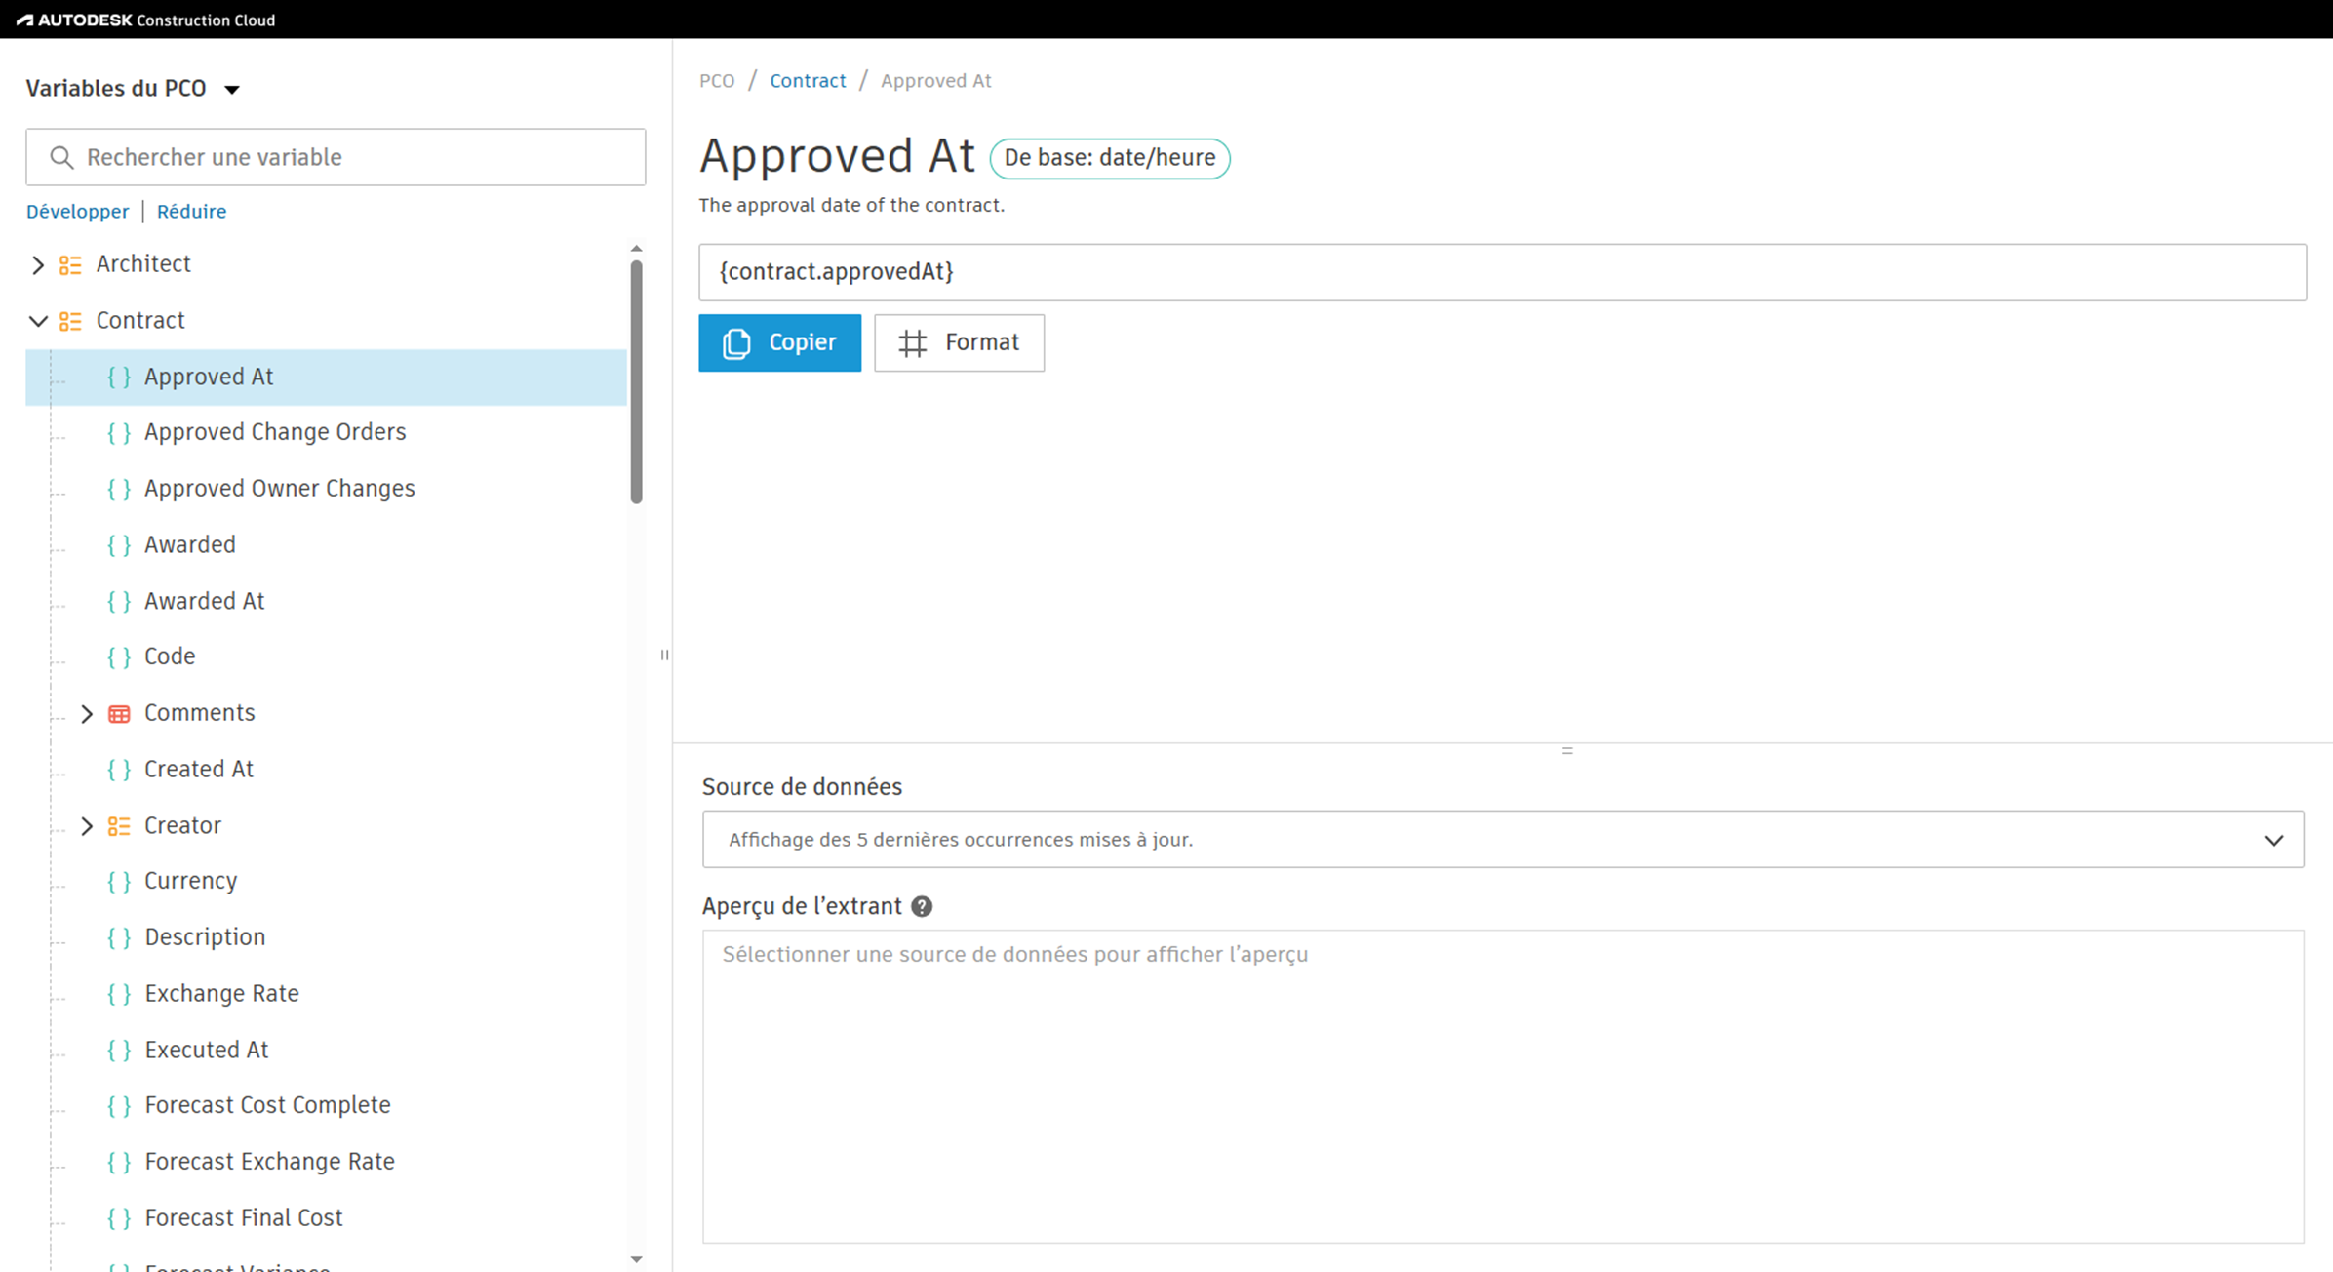
Task: Click the Autodesk logo icon in header
Action: (24, 20)
